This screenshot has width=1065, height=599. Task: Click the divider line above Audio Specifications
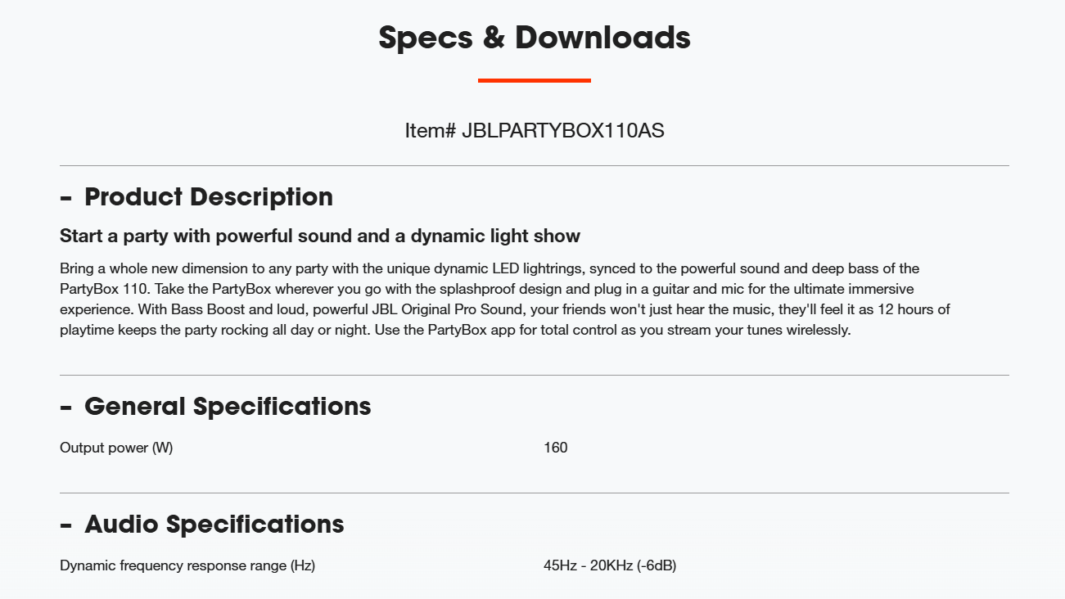click(535, 493)
